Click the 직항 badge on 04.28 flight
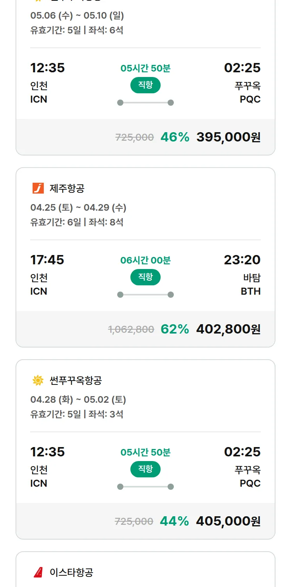The image size is (291, 587). 145,469
